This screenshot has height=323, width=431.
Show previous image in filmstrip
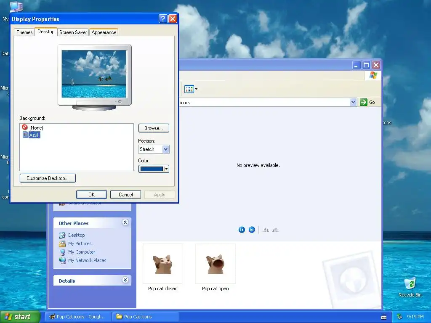pyautogui.click(x=242, y=230)
